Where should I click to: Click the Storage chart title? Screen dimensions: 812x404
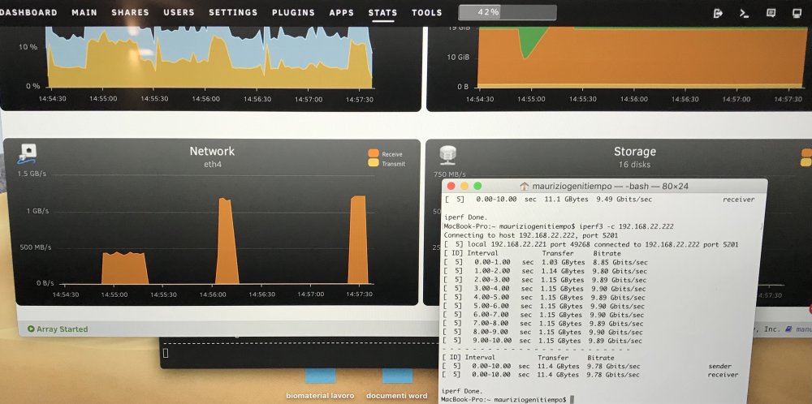point(635,152)
